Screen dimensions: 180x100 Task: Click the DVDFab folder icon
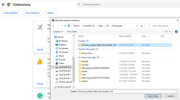80,61
